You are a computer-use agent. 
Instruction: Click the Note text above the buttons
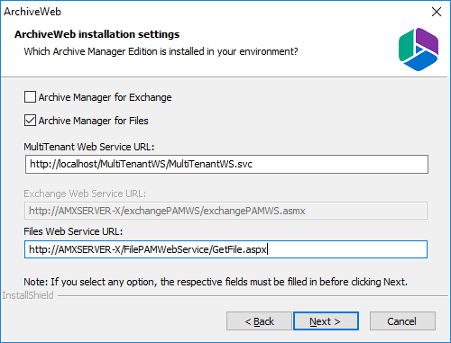click(216, 282)
